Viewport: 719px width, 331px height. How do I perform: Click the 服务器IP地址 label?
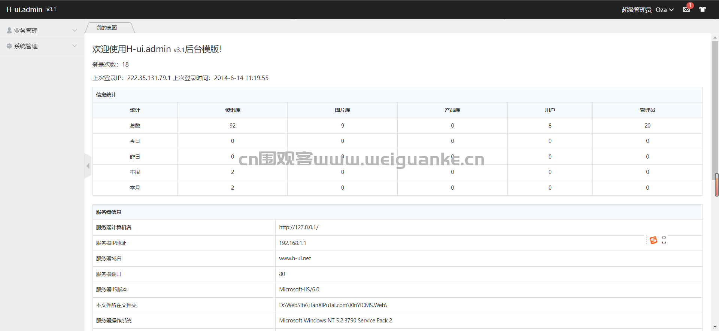click(x=111, y=243)
